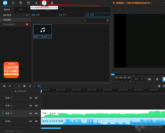Hide 轨道 4 with eye icon
Viewport: 165px width, 133px height.
point(31,98)
